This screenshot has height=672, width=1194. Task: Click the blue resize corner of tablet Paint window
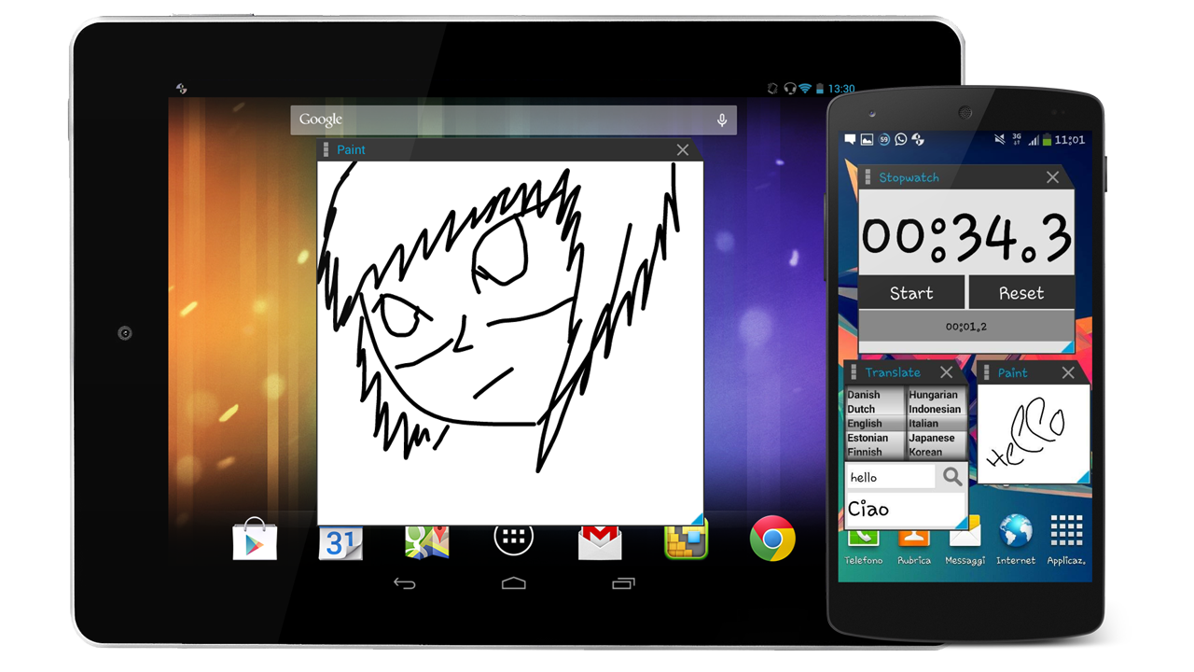[697, 519]
